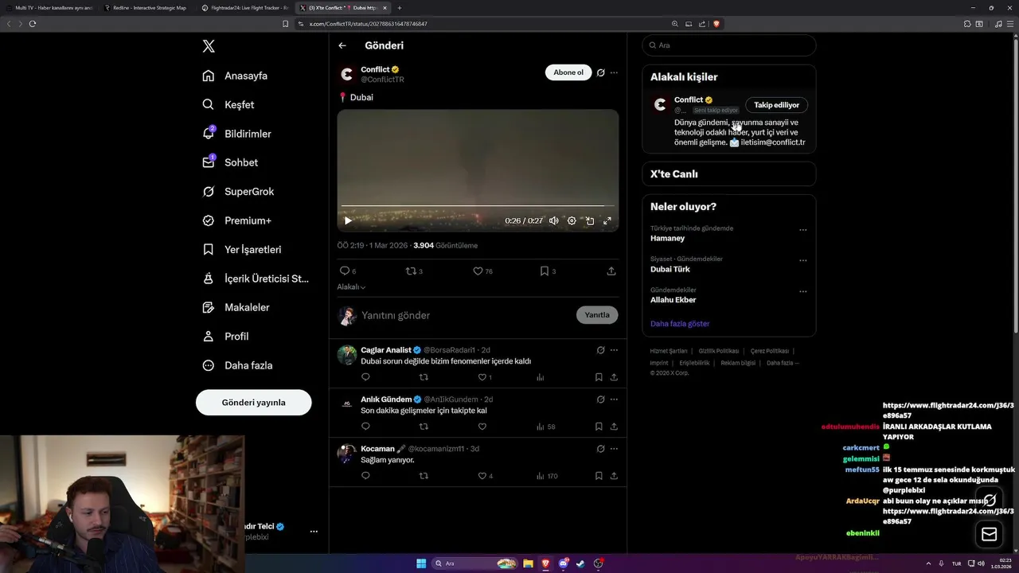The height and width of the screenshot is (573, 1019).
Task: Share Kocaman's reply
Action: [614, 476]
